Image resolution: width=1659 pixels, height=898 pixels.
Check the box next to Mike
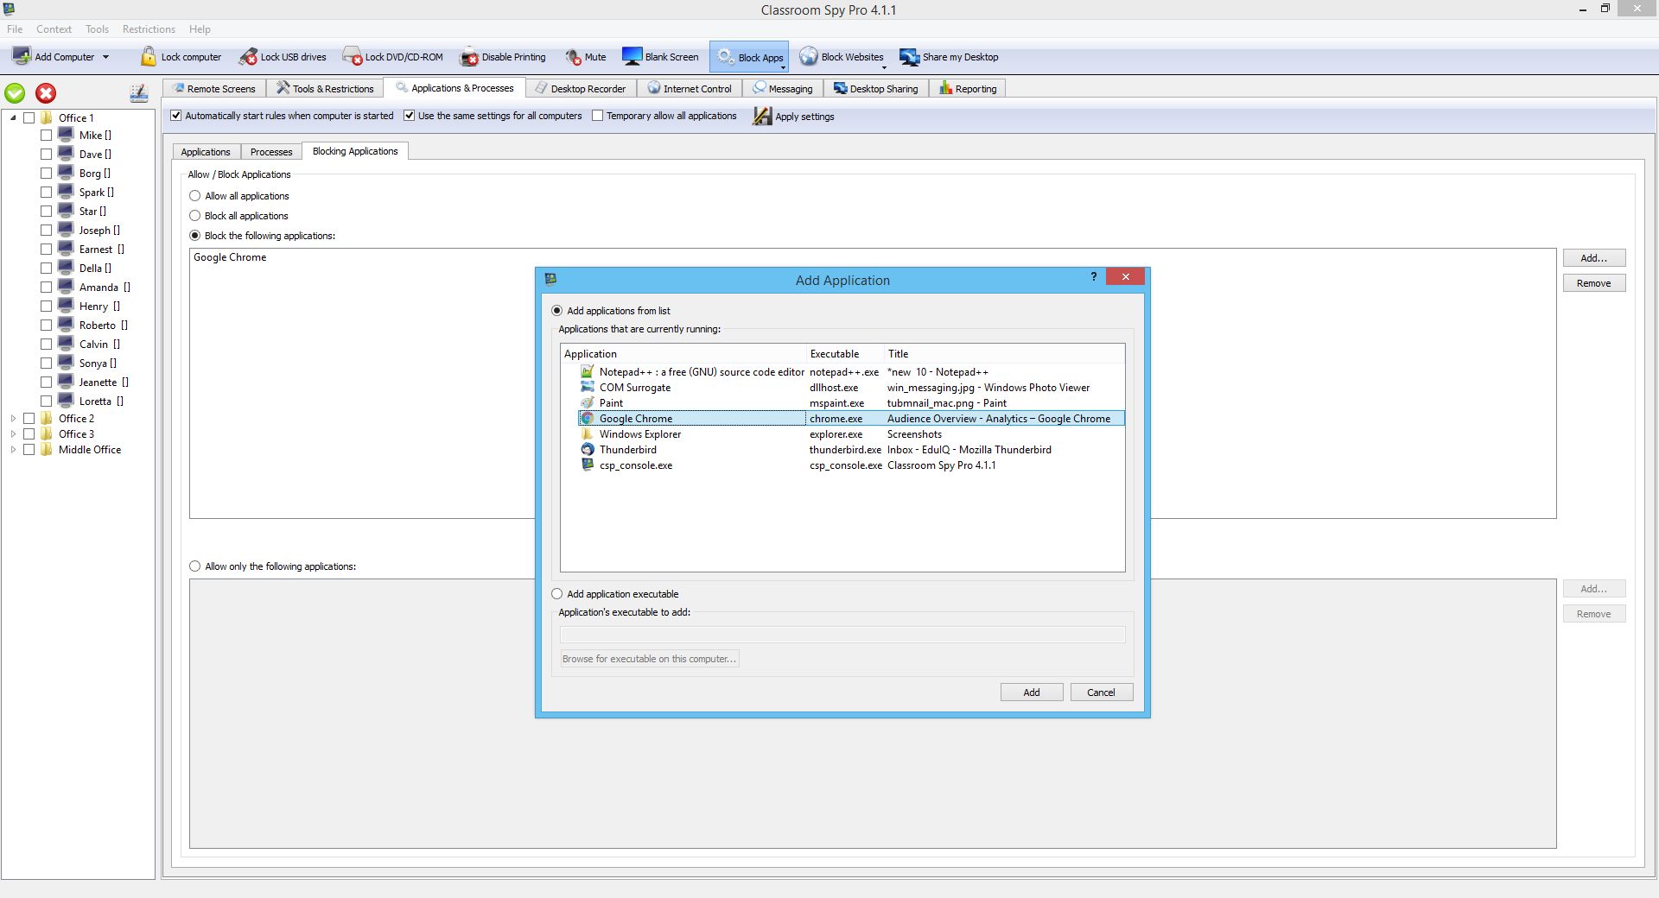click(47, 136)
